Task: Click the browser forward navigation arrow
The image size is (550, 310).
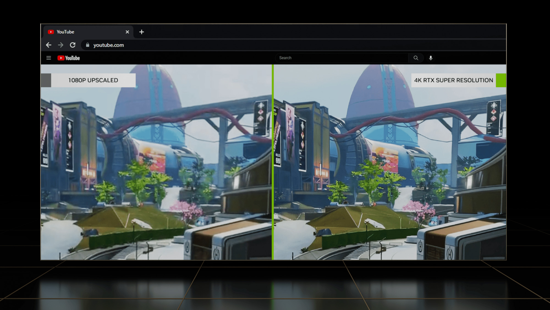Action: [x=61, y=45]
